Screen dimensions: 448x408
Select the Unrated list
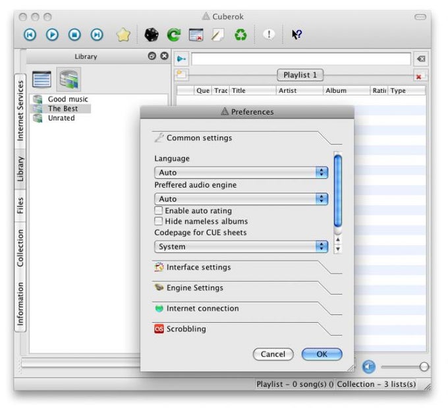61,118
